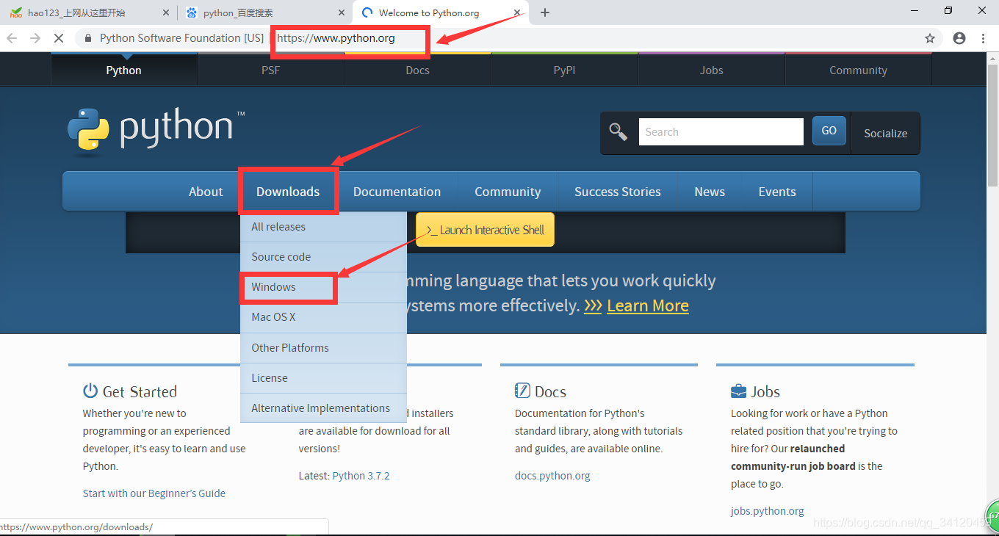Click the Jobs section heading
This screenshot has height=536, width=999.
[x=765, y=391]
